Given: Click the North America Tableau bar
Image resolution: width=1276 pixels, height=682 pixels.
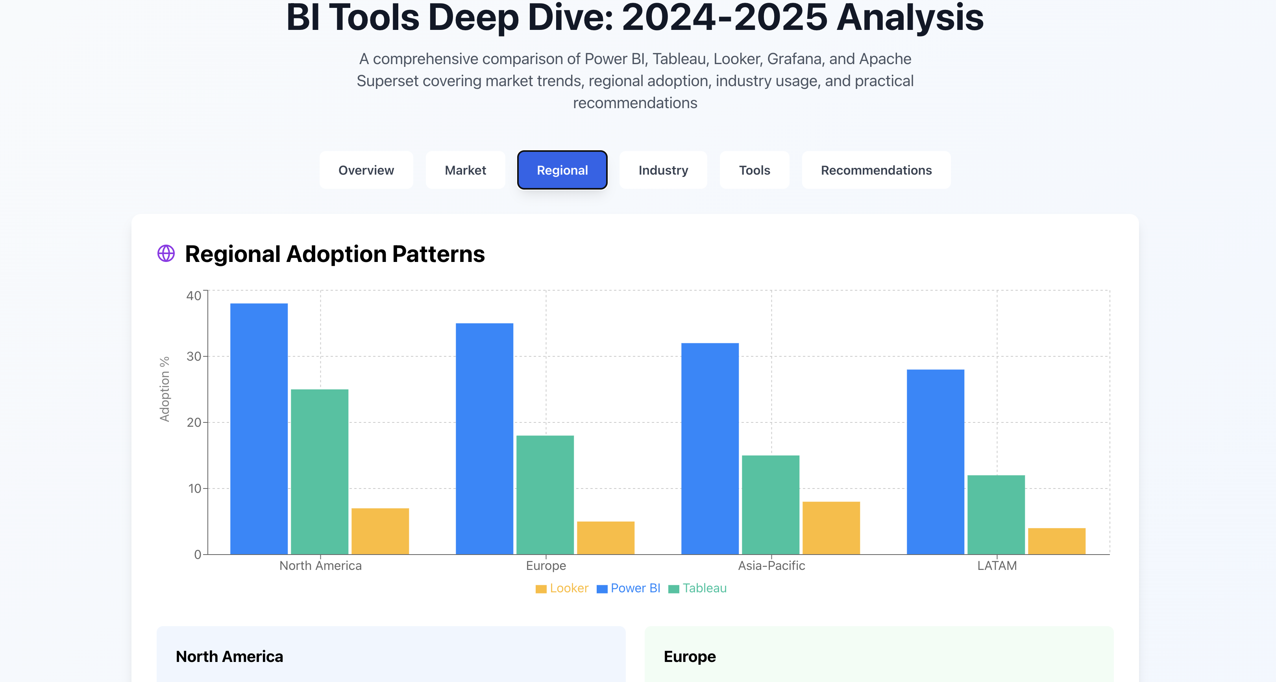Looking at the screenshot, I should click(320, 472).
